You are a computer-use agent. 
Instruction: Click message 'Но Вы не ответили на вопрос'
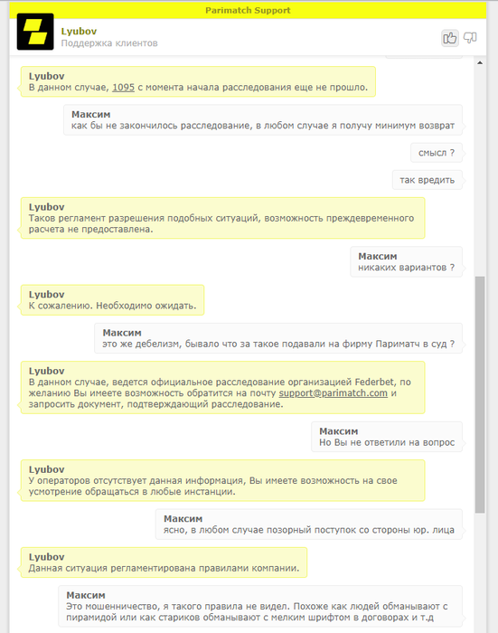[387, 437]
